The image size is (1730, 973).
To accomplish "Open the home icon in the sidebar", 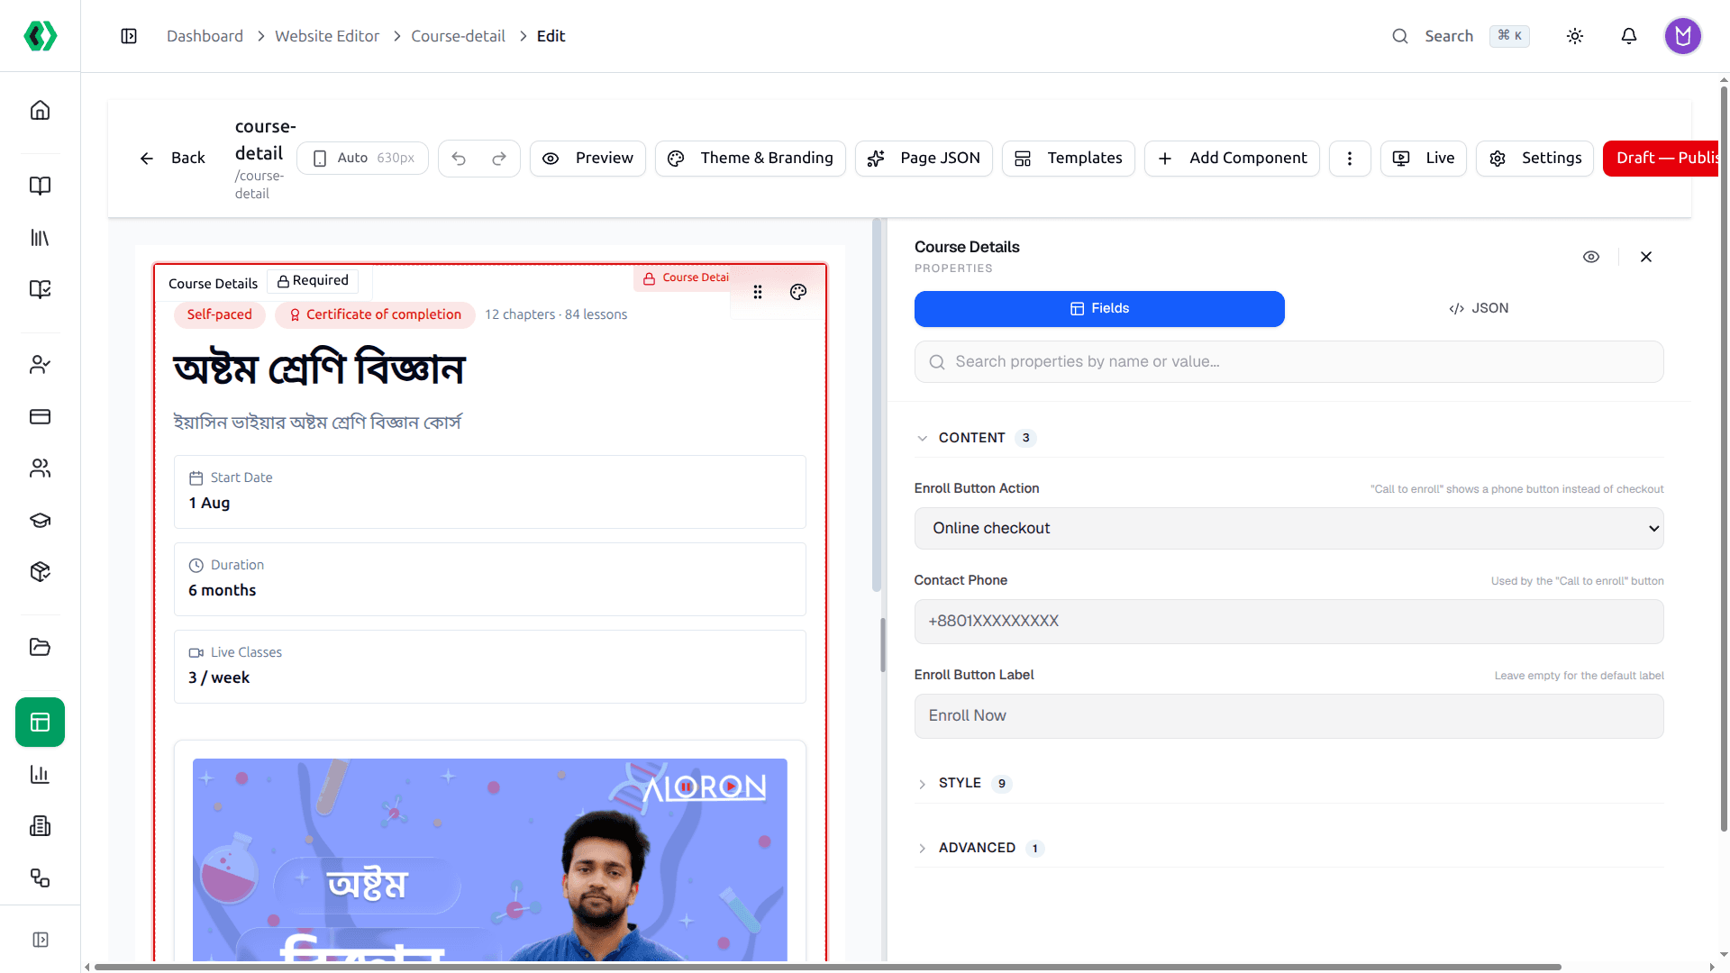I will point(40,110).
